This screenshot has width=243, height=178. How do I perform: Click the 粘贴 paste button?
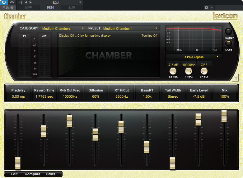(72, 8)
